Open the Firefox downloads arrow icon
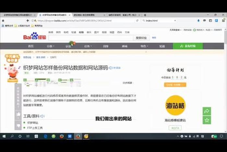 (x=198, y=21)
